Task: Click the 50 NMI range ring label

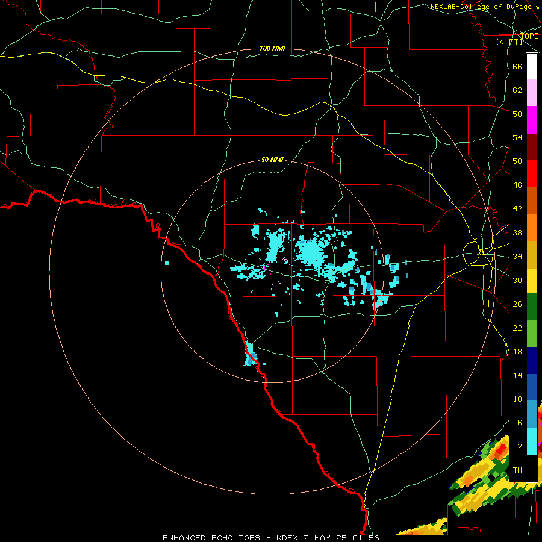Action: (272, 160)
